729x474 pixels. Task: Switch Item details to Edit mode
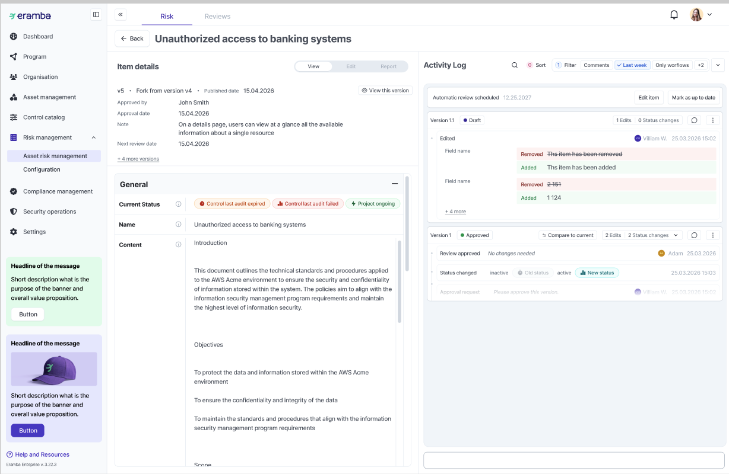point(351,66)
